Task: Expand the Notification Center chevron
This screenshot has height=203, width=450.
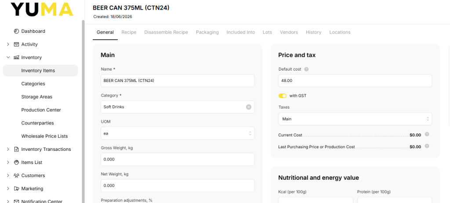Action: click(x=8, y=202)
